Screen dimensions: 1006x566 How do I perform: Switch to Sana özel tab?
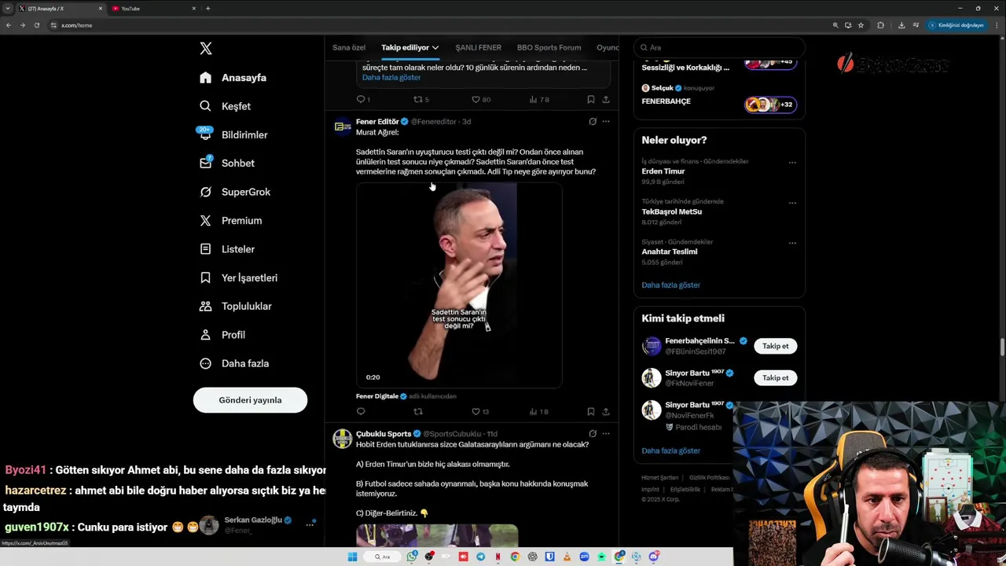(x=349, y=47)
